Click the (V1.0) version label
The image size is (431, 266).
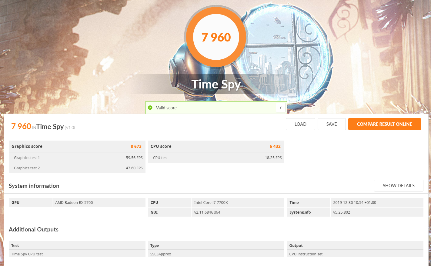coord(70,128)
